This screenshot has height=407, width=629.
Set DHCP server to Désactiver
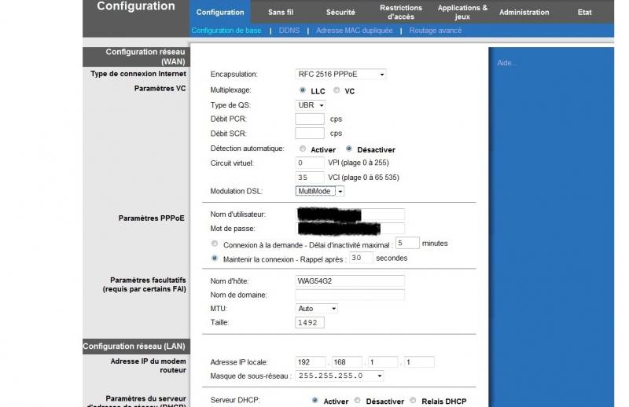pos(357,400)
